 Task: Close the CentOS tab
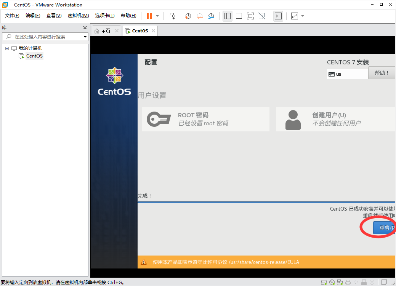coord(153,30)
